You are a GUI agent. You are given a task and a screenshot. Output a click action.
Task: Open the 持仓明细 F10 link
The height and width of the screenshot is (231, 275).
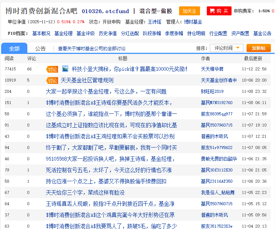click(196, 33)
